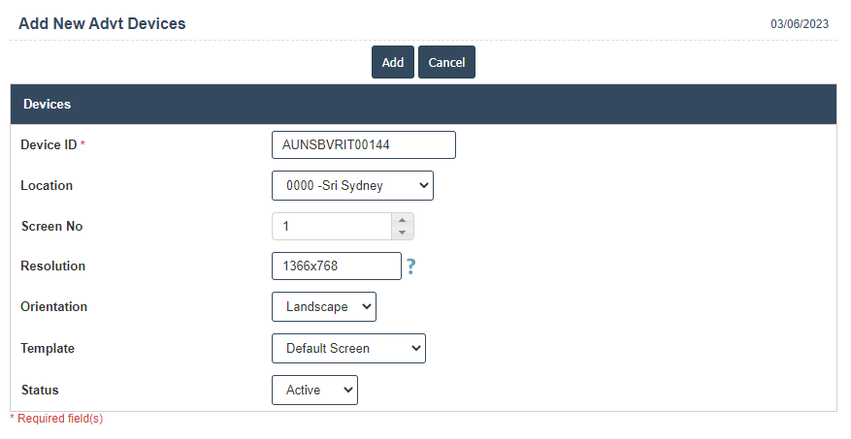Viewport: 851px width, 439px height.
Task: Open the Location dropdown
Action: coord(352,185)
